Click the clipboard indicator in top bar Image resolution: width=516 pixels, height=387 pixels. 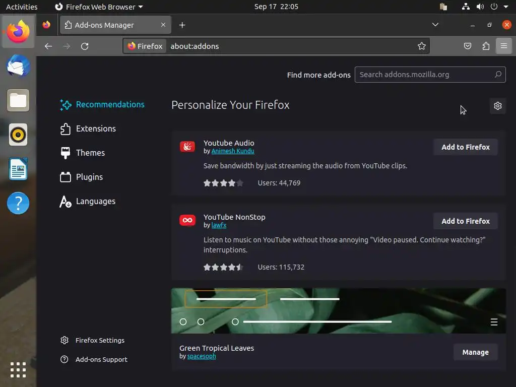443,7
